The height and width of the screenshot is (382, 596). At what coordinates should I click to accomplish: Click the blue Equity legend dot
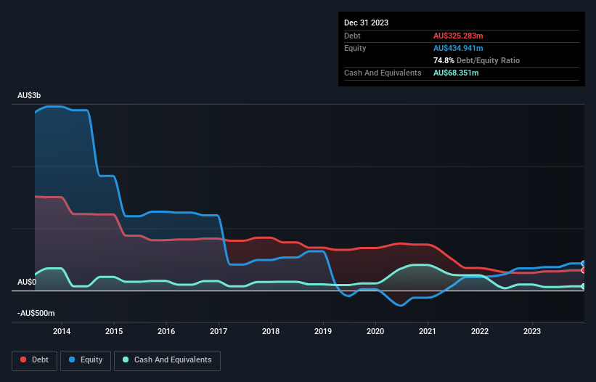tap(72, 359)
